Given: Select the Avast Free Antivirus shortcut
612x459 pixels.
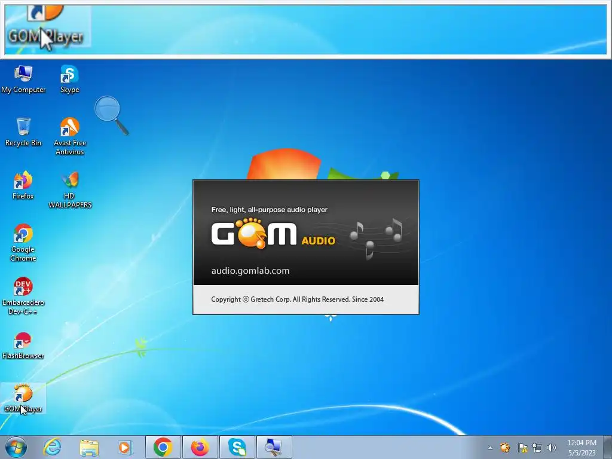Looking at the screenshot, I should (69, 137).
